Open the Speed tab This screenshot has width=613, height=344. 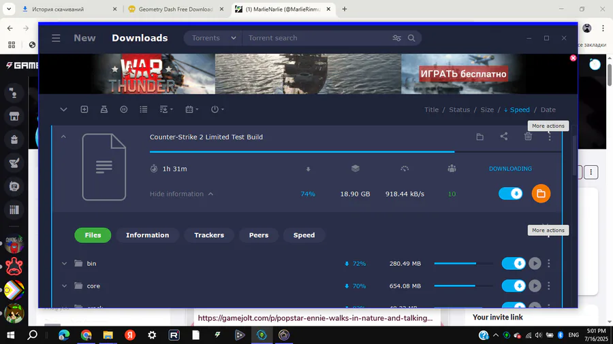(304, 235)
